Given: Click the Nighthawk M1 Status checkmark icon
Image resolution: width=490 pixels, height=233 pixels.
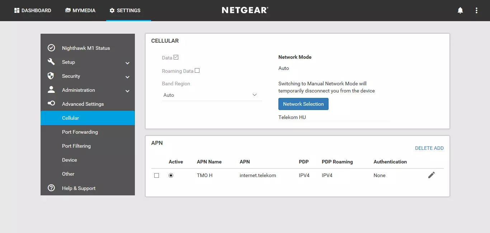Looking at the screenshot, I should pyautogui.click(x=51, y=48).
